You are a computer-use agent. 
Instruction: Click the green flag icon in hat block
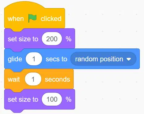click(x=32, y=18)
